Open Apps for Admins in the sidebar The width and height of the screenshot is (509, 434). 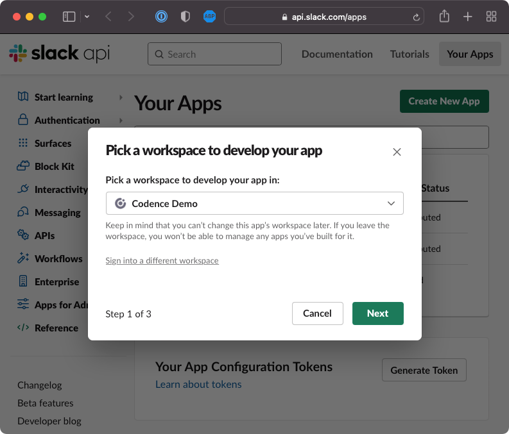(x=61, y=305)
